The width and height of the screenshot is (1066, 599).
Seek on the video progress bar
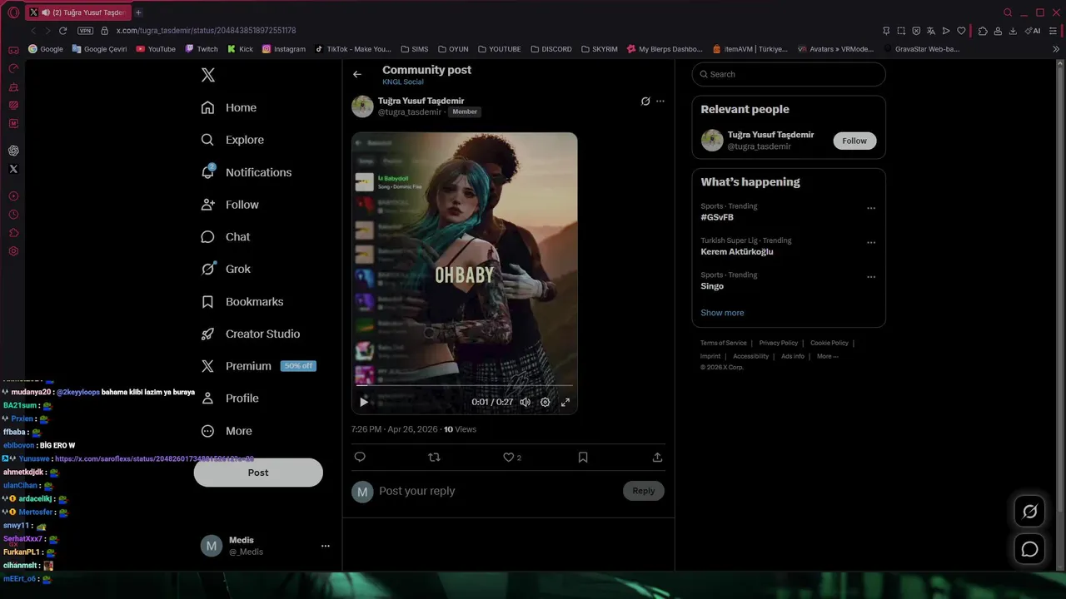click(465, 385)
